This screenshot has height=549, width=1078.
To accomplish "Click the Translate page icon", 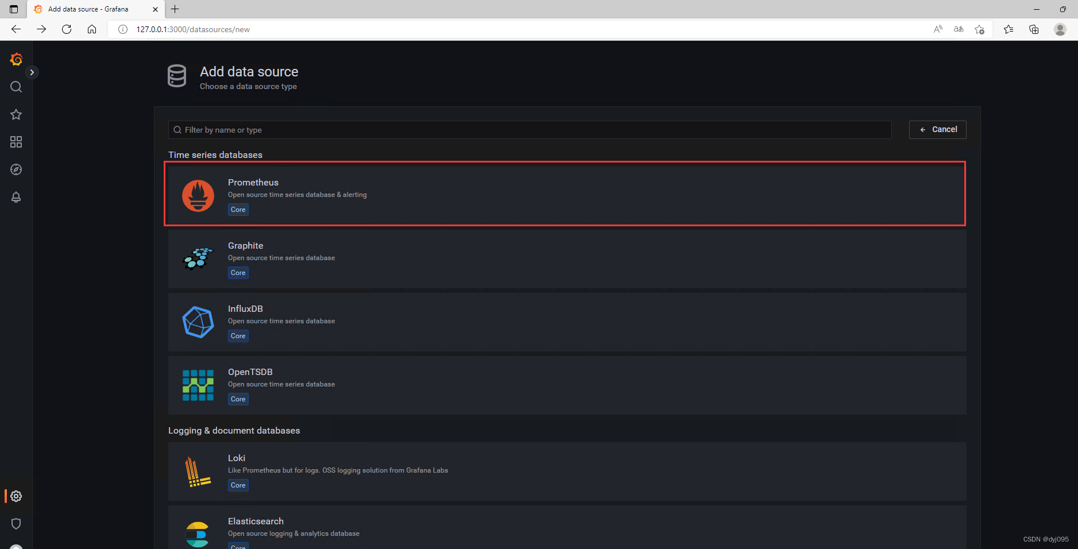I will [x=959, y=29].
